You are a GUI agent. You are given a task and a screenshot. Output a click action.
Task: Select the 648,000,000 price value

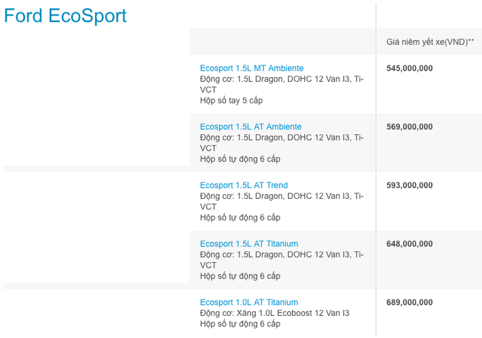tap(410, 244)
